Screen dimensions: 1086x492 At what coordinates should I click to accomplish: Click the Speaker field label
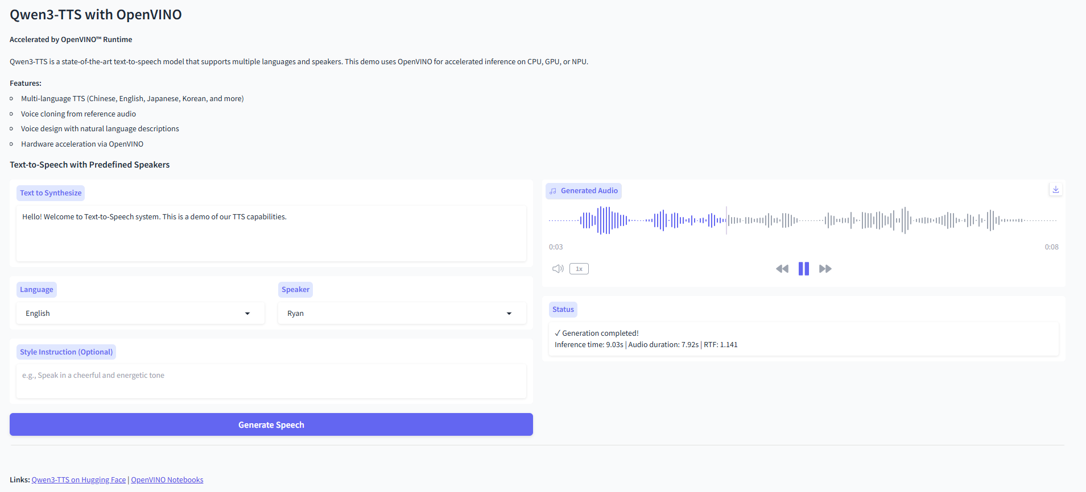295,290
